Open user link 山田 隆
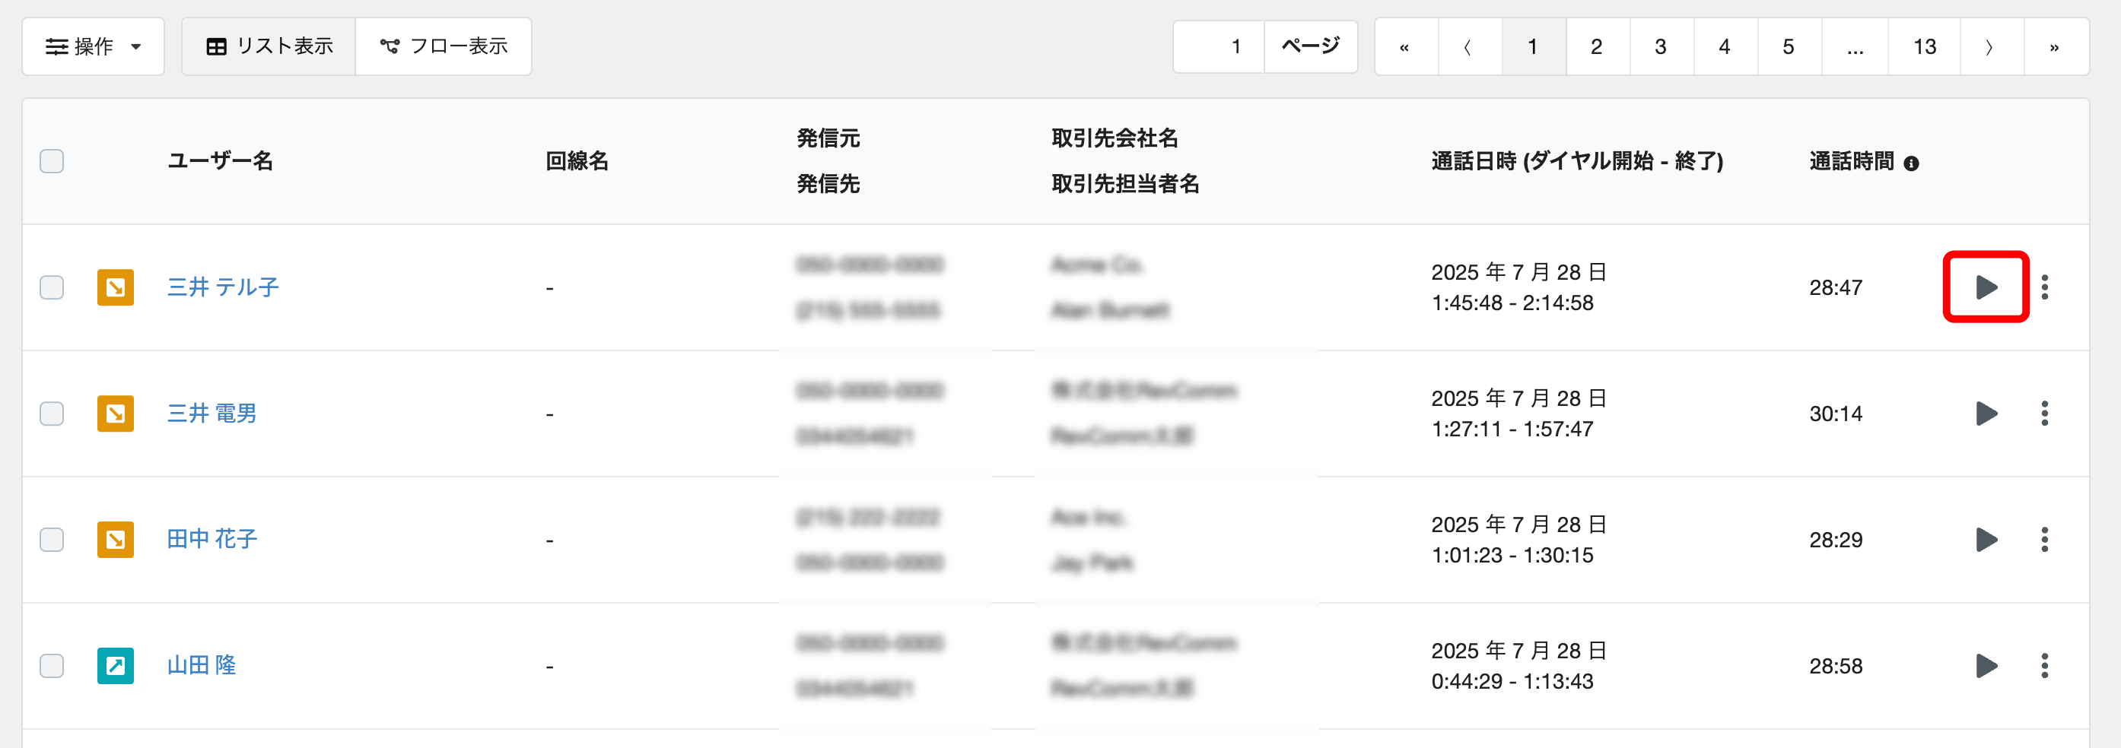2121x748 pixels. coord(201,665)
